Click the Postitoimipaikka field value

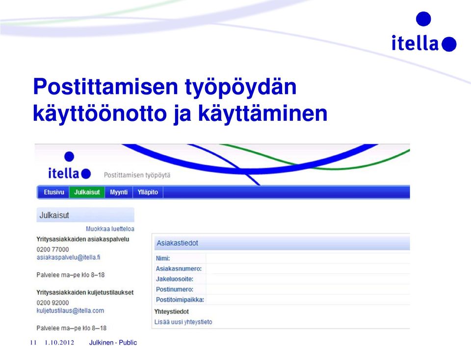pyautogui.click(x=308, y=300)
